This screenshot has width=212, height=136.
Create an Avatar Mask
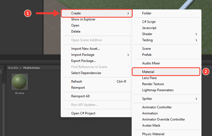[167, 125]
